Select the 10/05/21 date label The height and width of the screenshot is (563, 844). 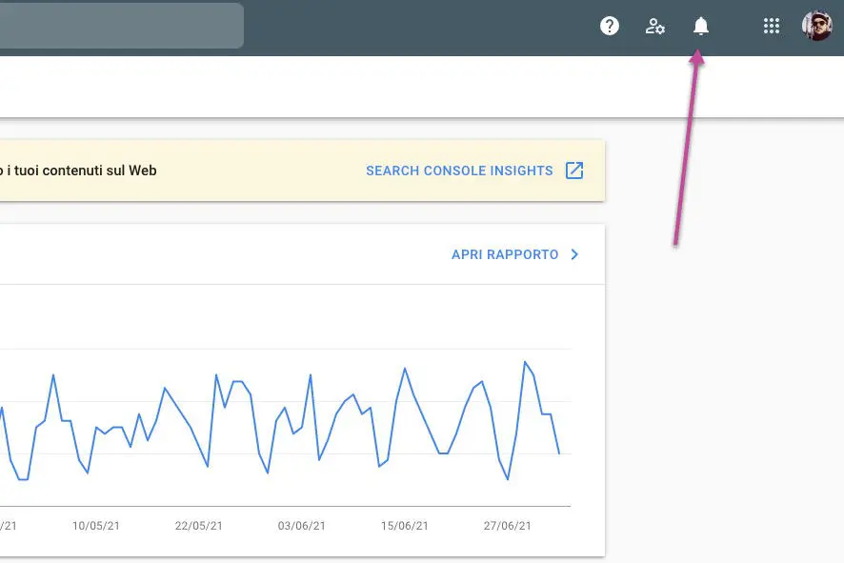tap(96, 526)
